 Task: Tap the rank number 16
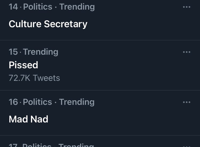tap(13, 102)
